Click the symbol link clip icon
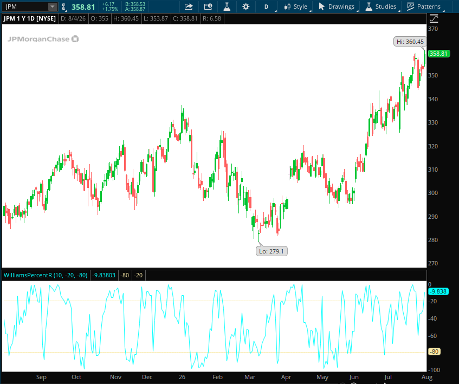Viewport: 459px width, 384px height. [x=63, y=6]
